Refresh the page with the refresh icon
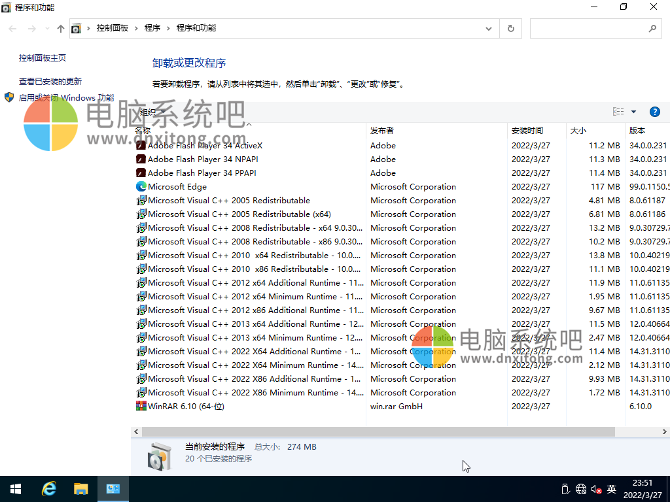The height and width of the screenshot is (502, 670). (x=510, y=28)
